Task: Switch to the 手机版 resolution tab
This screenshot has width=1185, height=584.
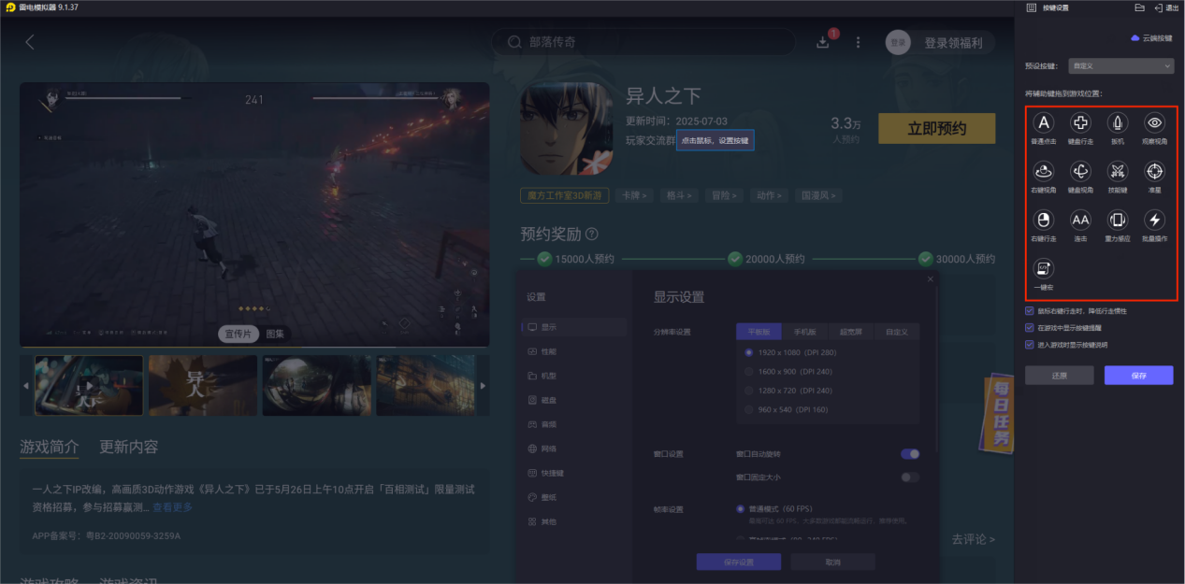Action: (x=804, y=332)
